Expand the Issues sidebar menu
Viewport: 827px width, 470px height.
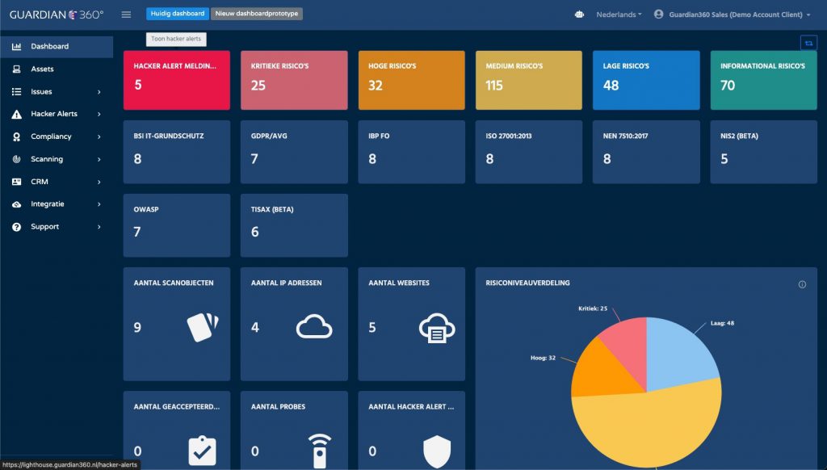tap(57, 92)
